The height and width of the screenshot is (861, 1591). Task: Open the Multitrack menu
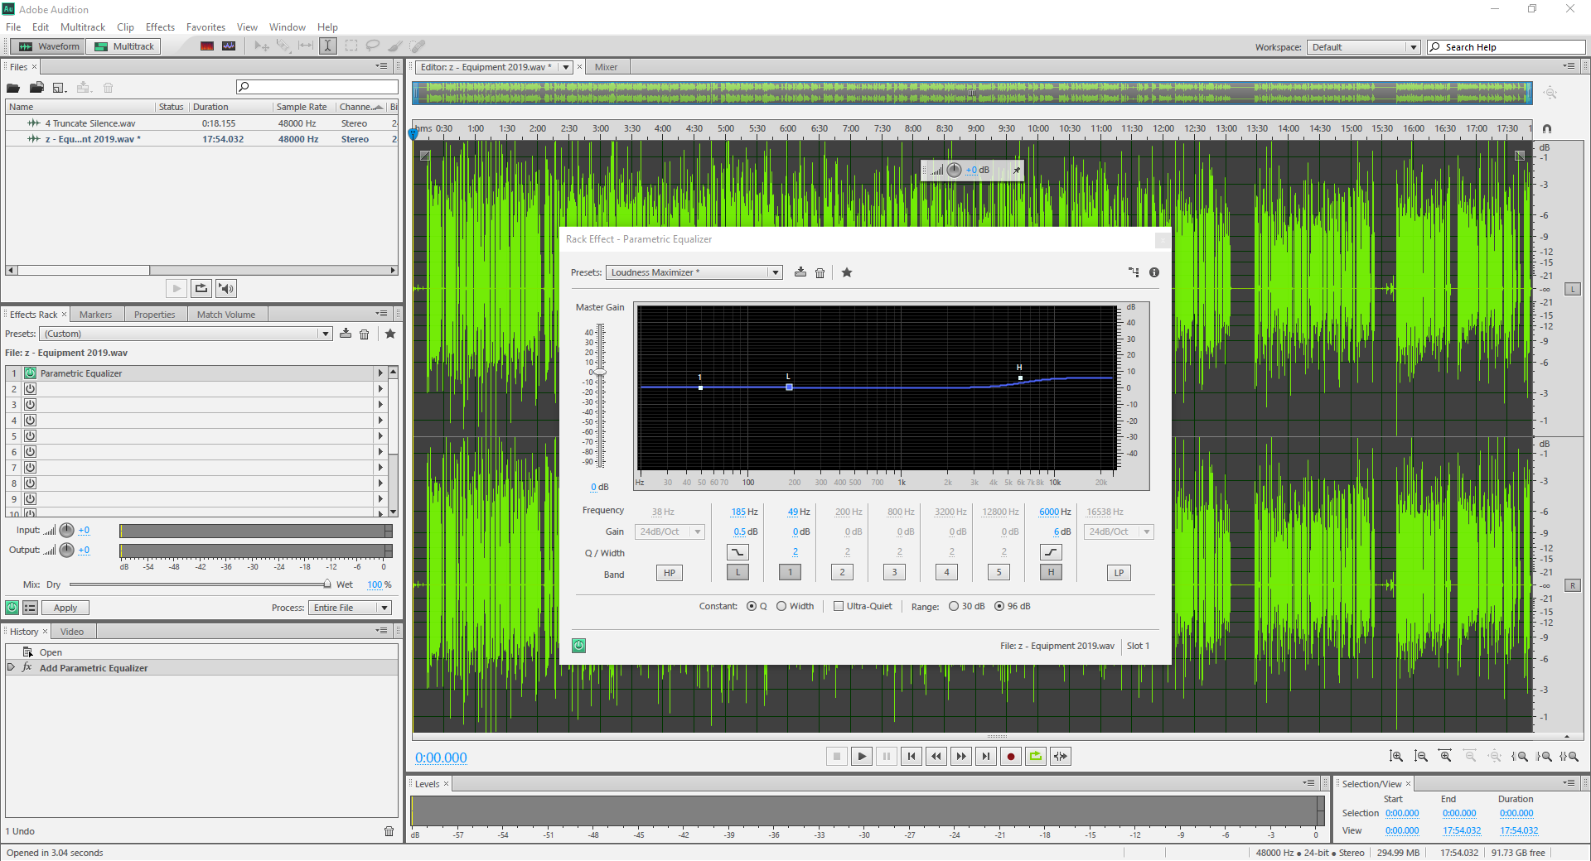click(x=83, y=27)
